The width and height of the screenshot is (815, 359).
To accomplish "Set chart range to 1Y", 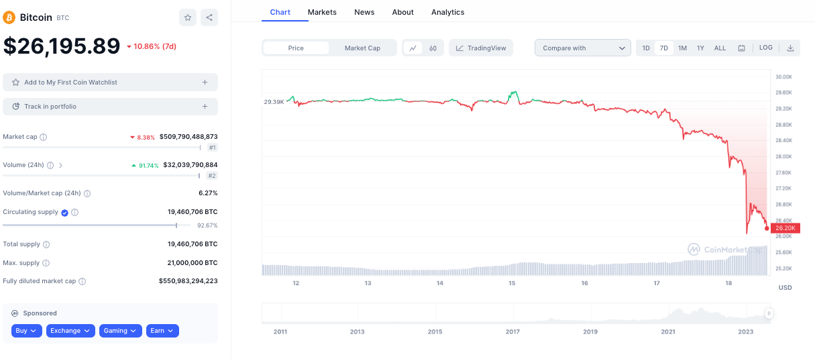I will 700,48.
